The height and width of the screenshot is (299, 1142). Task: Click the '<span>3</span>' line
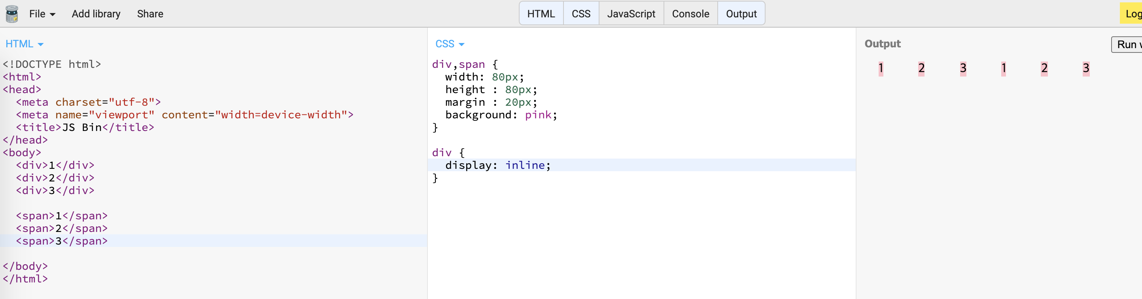tap(62, 241)
